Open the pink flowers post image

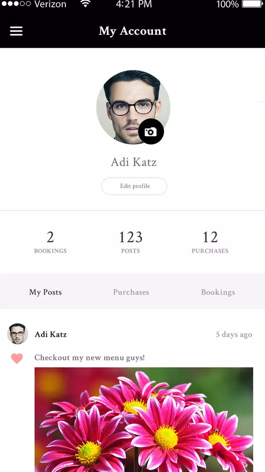(143, 420)
